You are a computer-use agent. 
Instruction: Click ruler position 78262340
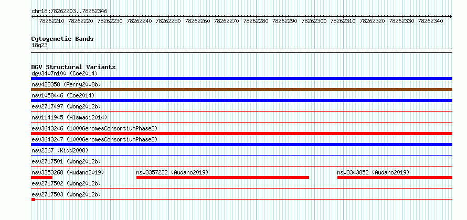(x=430, y=21)
